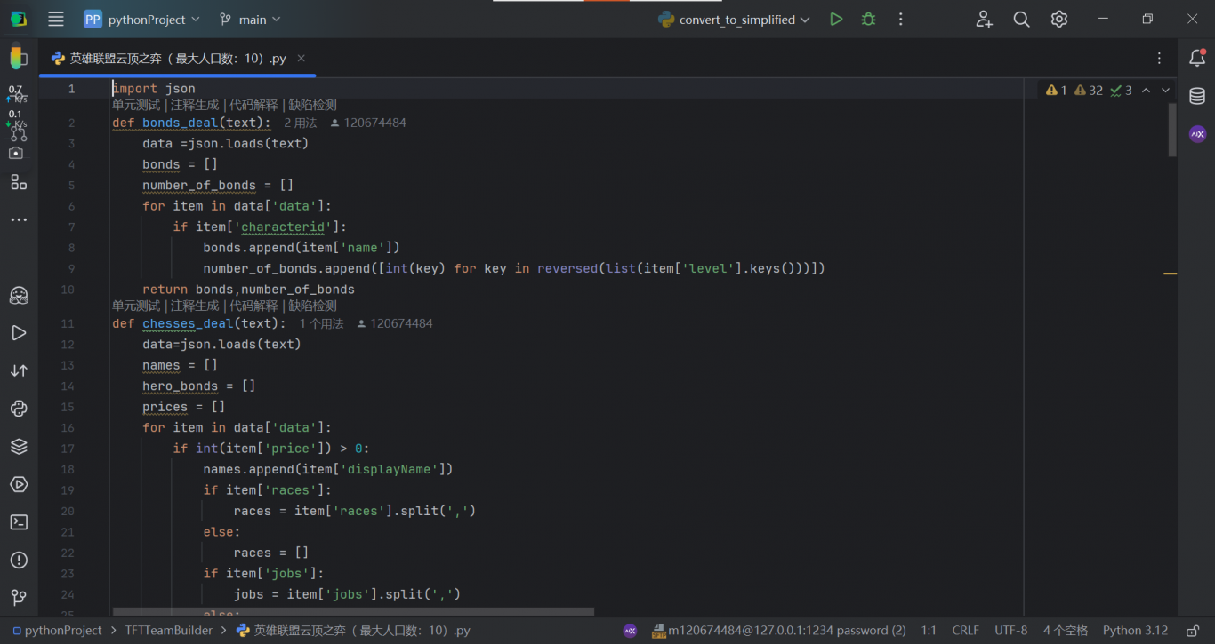Start debugging with the bug icon
This screenshot has width=1215, height=644.
(x=868, y=19)
